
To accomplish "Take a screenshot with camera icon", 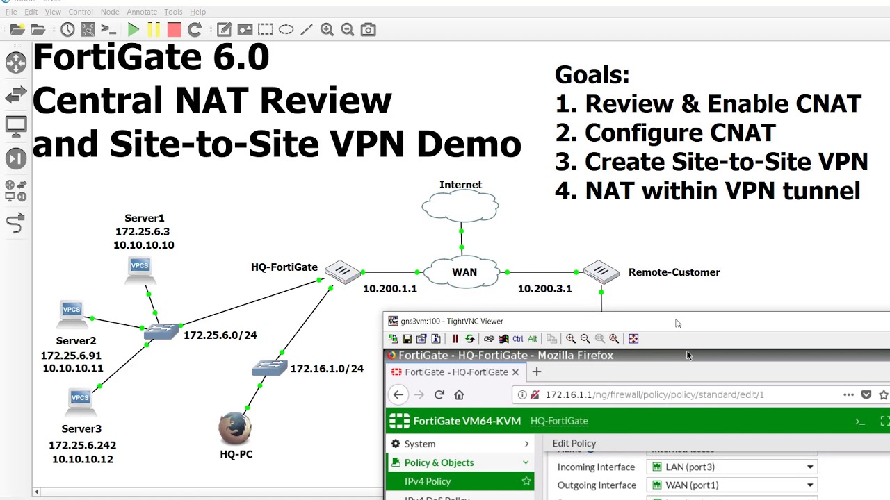I will (x=369, y=29).
